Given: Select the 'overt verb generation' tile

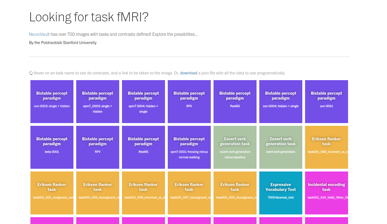Looking at the screenshot, I should click(281, 147).
